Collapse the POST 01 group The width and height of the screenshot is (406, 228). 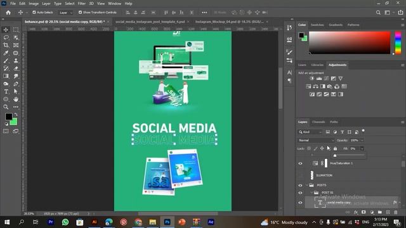pyautogui.click(x=312, y=193)
